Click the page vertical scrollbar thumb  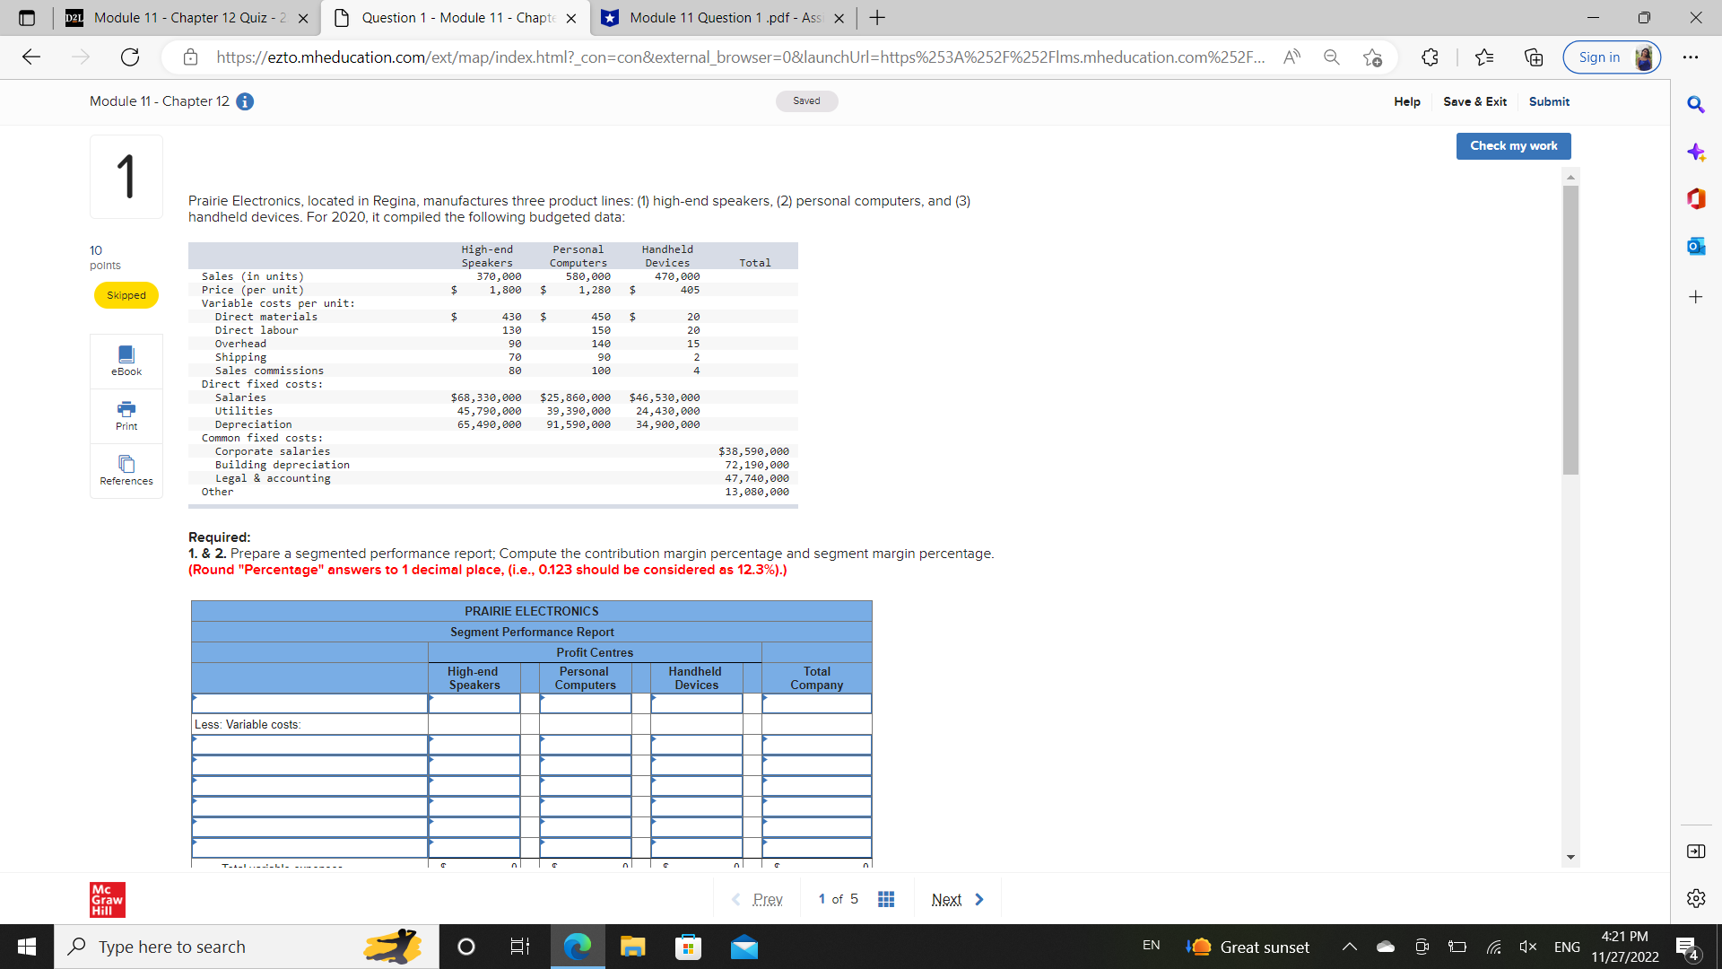tap(1570, 329)
